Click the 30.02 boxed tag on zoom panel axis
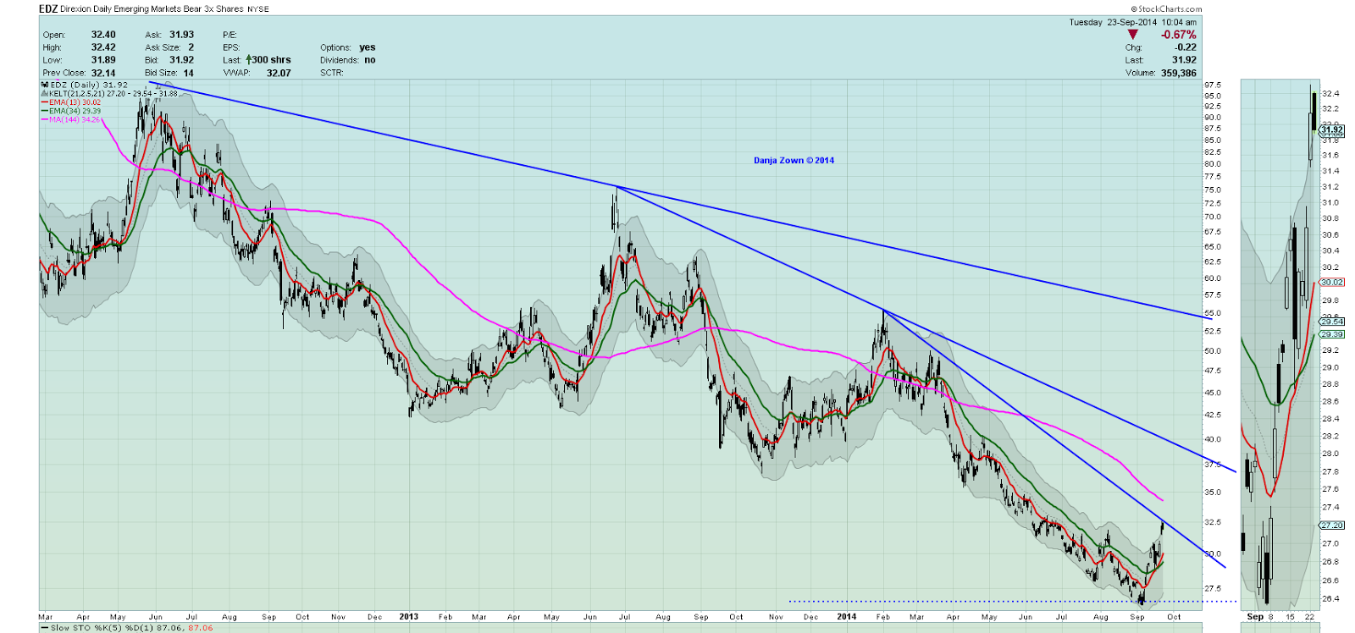 click(x=1331, y=282)
